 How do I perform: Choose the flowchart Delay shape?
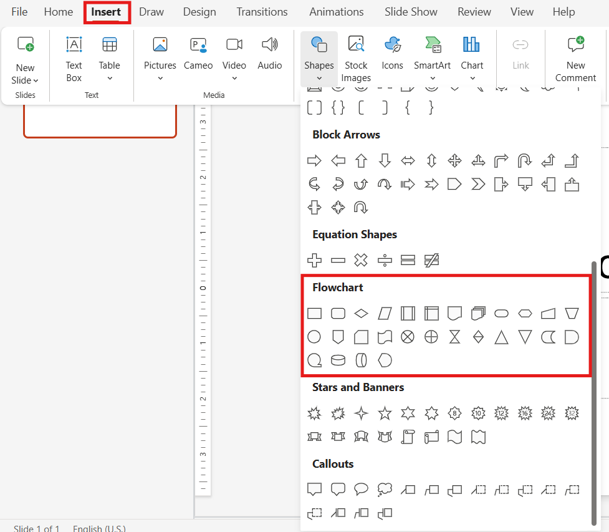[572, 337]
